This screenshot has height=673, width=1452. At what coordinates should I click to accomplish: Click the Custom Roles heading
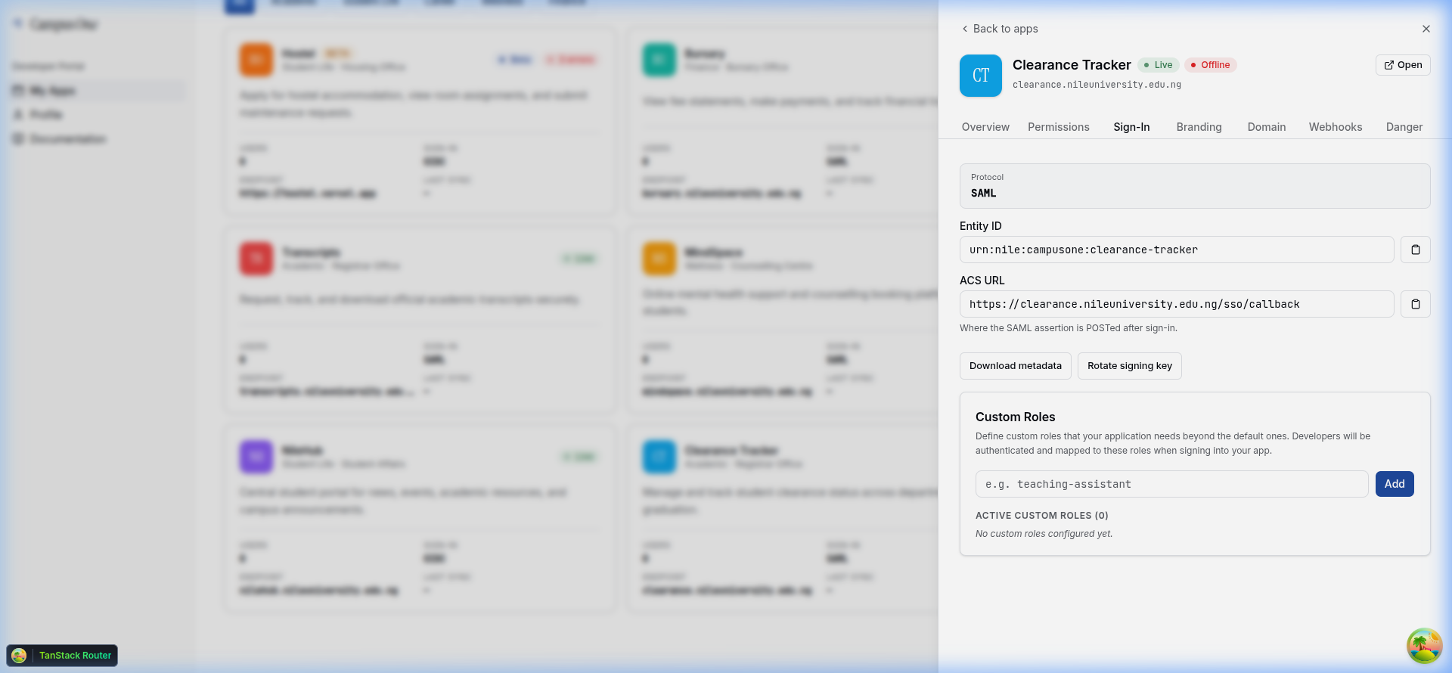tap(1015, 417)
